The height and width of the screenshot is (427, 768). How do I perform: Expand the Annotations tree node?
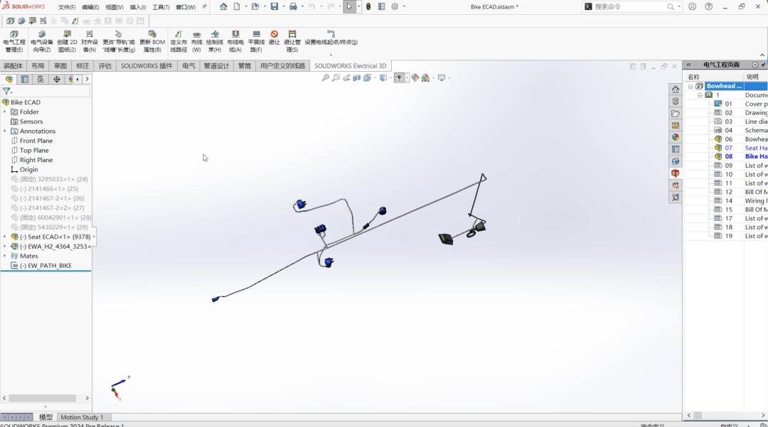(x=5, y=131)
